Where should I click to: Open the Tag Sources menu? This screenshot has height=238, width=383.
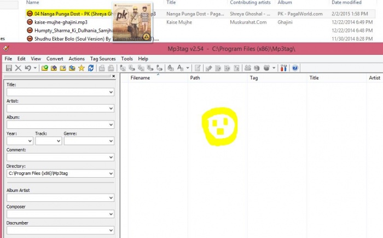click(103, 59)
